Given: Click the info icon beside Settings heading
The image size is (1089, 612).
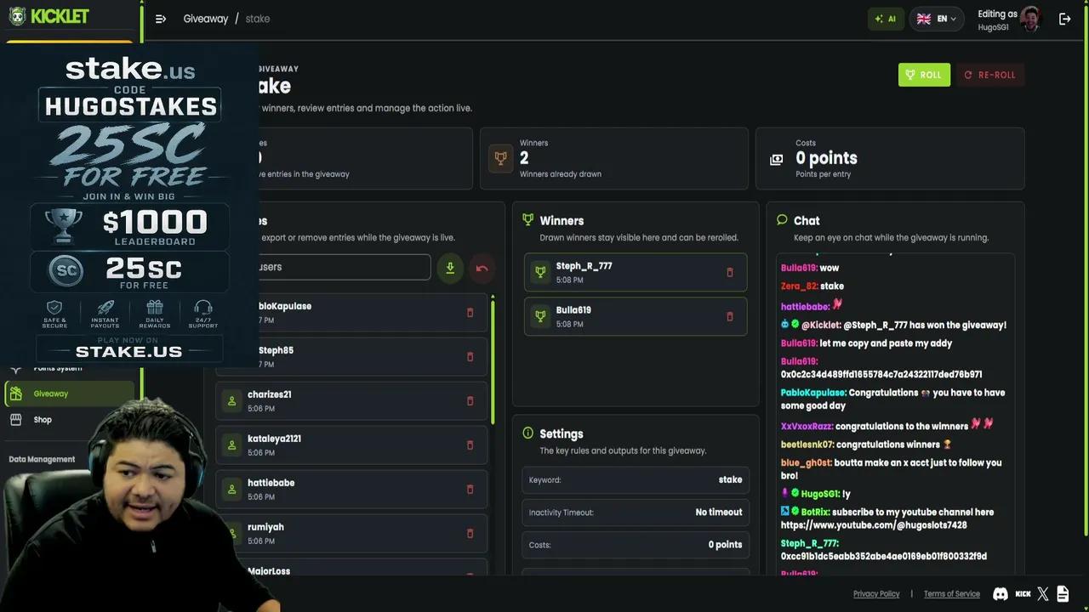Looking at the screenshot, I should tap(527, 433).
